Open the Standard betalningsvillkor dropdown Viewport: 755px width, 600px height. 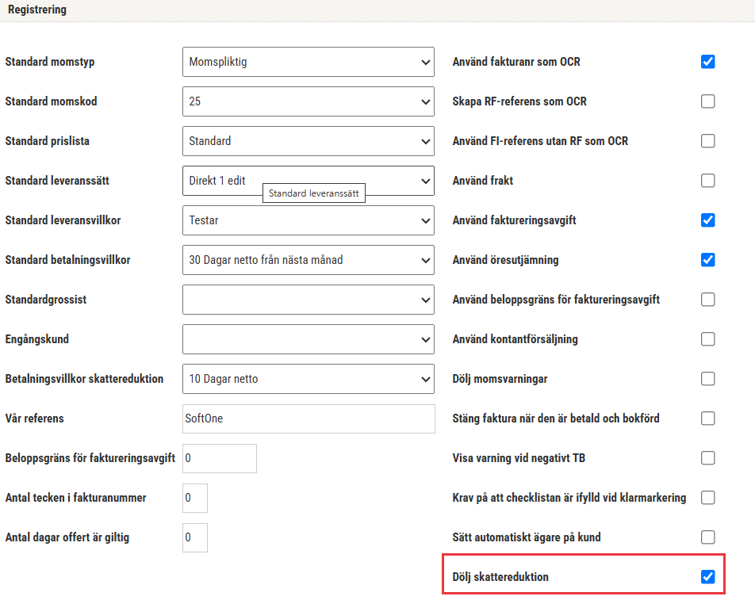pyautogui.click(x=309, y=260)
